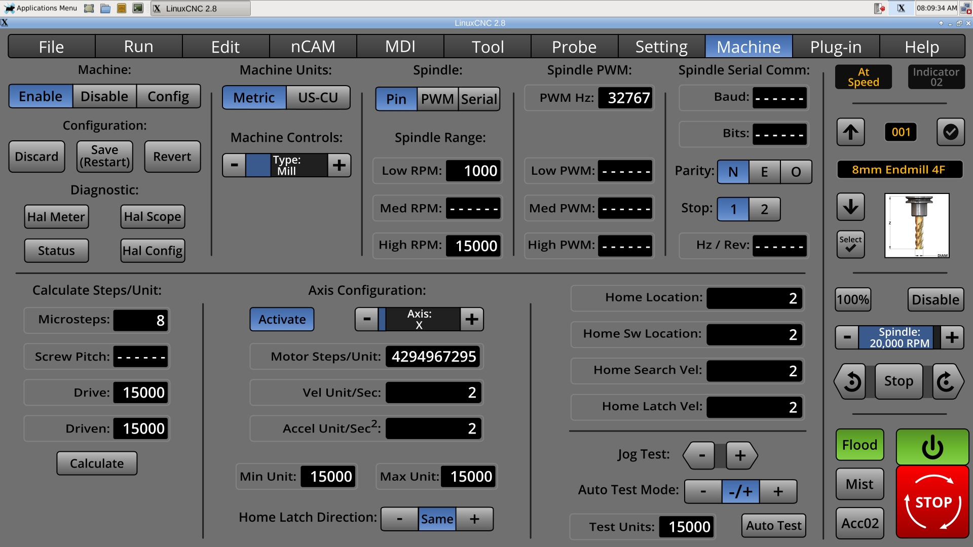
Task: Decrease spindle RPM with minus button
Action: click(847, 337)
